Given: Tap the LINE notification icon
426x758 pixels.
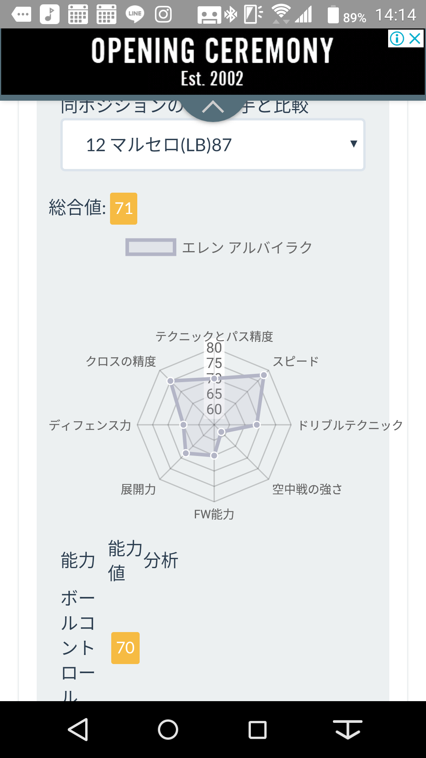Looking at the screenshot, I should coord(135,15).
